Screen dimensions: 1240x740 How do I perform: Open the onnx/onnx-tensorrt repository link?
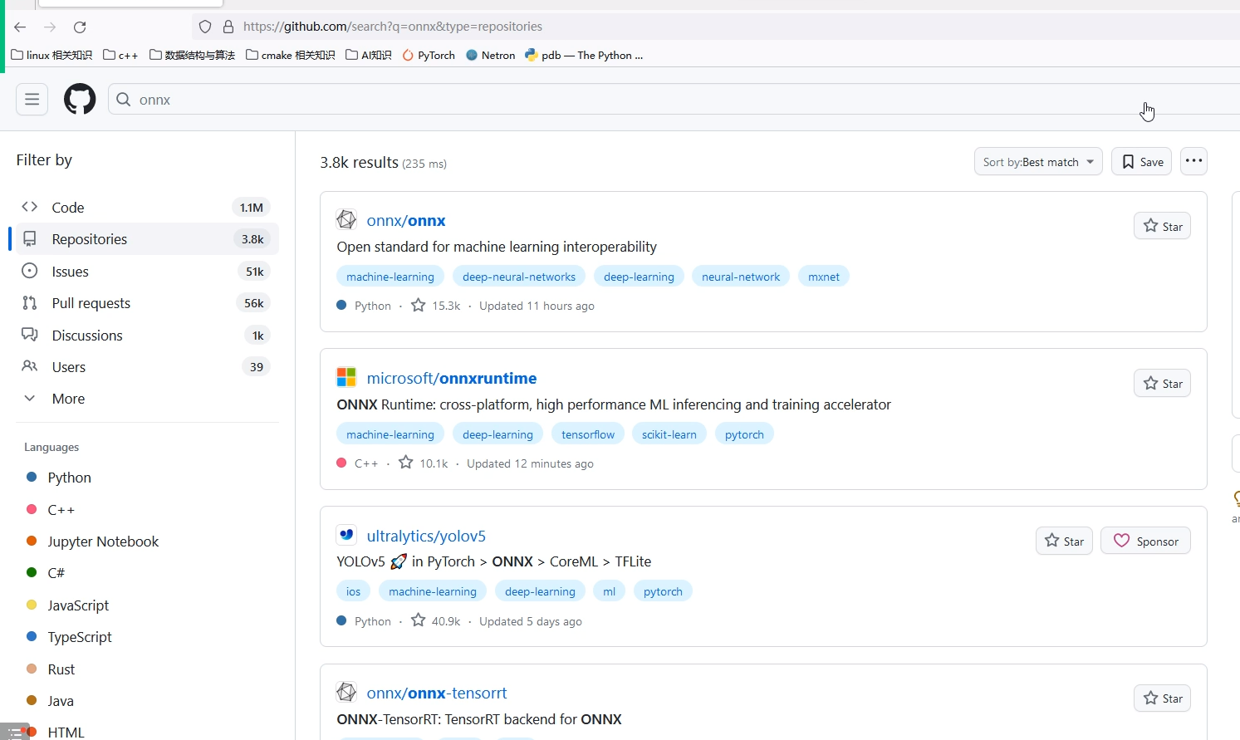437,693
